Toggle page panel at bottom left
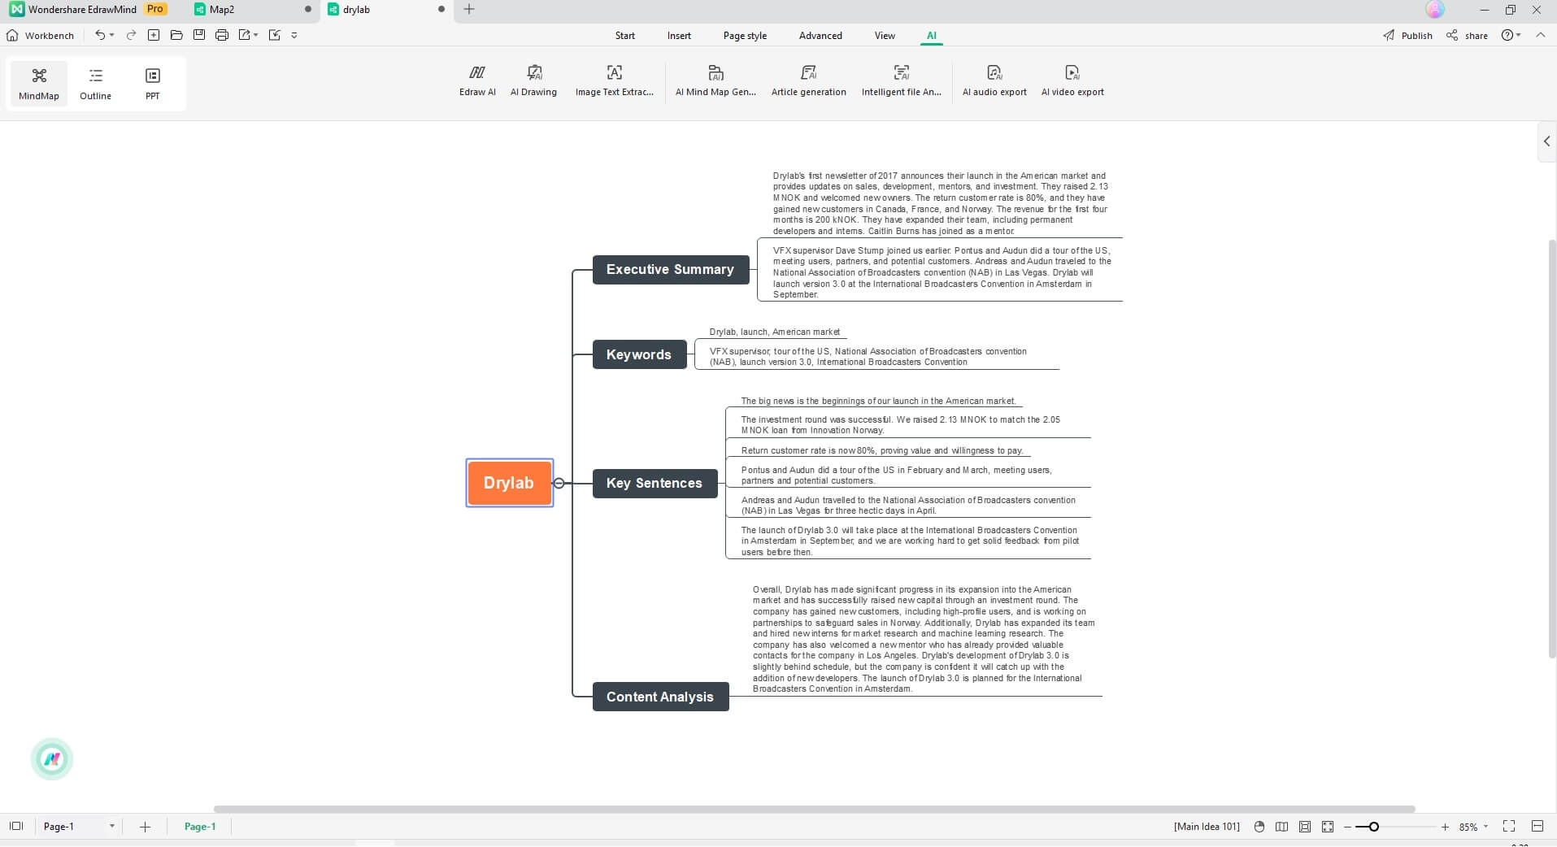Screen dimensions: 1557x847 tap(15, 826)
